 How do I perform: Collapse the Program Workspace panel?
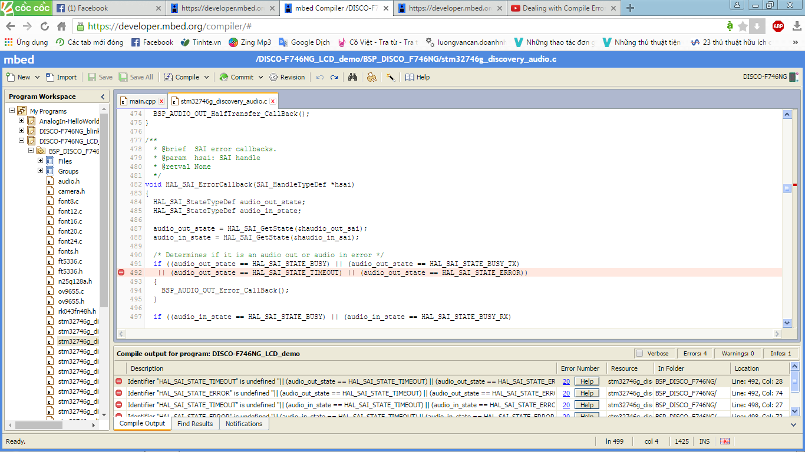coord(103,97)
